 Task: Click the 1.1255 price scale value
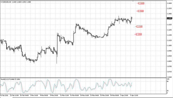click(169, 30)
